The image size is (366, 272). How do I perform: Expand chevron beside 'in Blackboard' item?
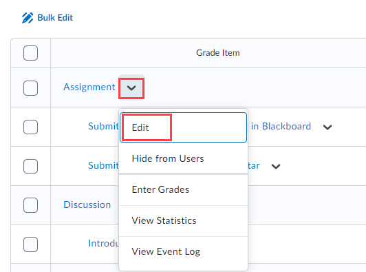(327, 127)
